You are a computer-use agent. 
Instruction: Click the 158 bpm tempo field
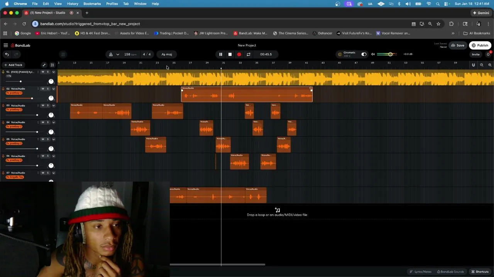pos(130,54)
